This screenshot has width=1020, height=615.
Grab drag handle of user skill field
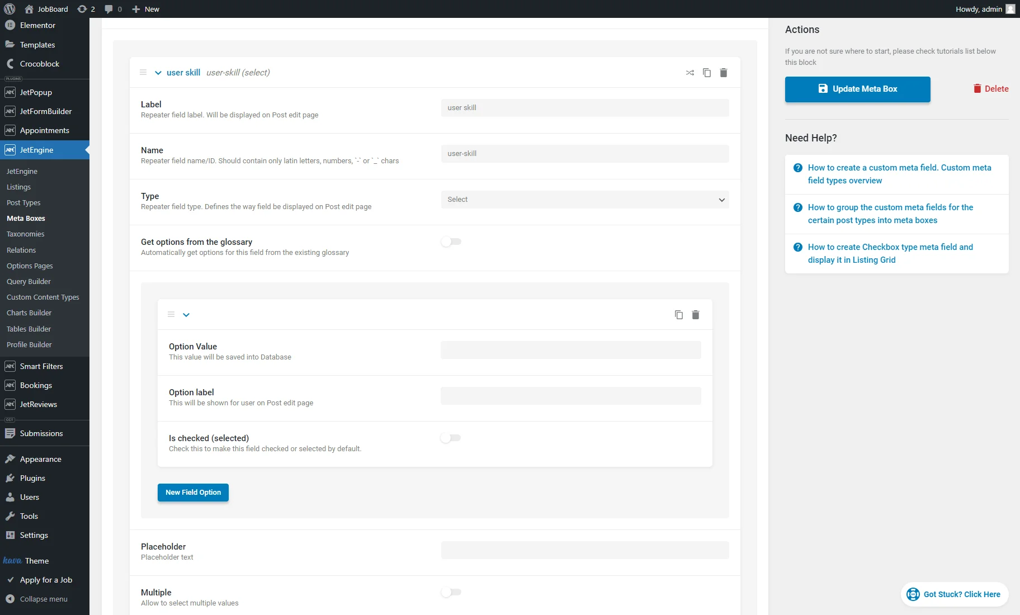(143, 73)
